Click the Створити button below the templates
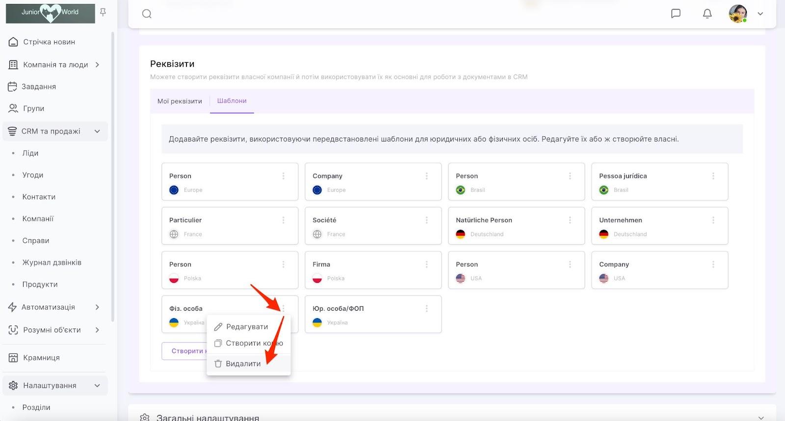The height and width of the screenshot is (421, 785). coord(185,351)
